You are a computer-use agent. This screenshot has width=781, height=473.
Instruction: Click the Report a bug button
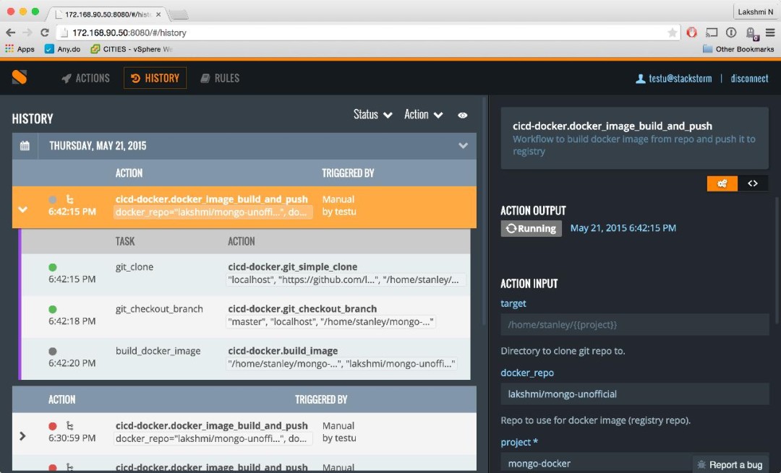coord(730,464)
